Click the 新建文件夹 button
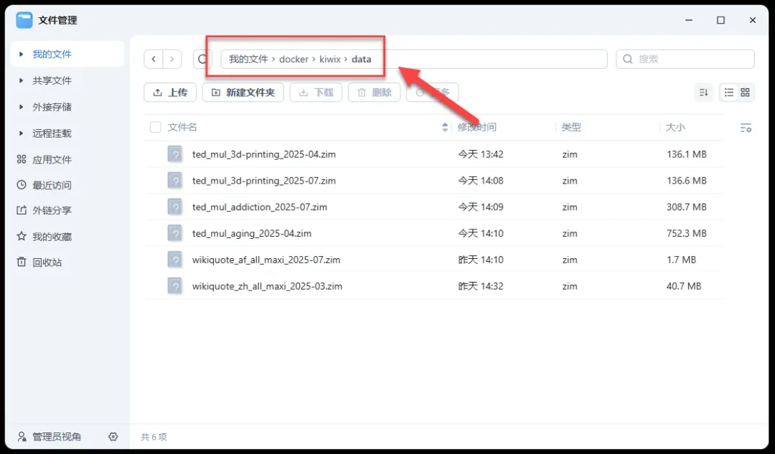Viewport: 775px width, 454px height. [x=243, y=93]
